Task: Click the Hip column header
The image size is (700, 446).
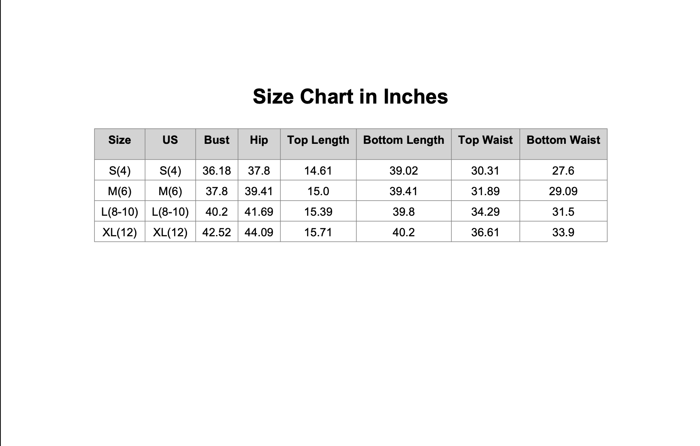Action: click(259, 140)
